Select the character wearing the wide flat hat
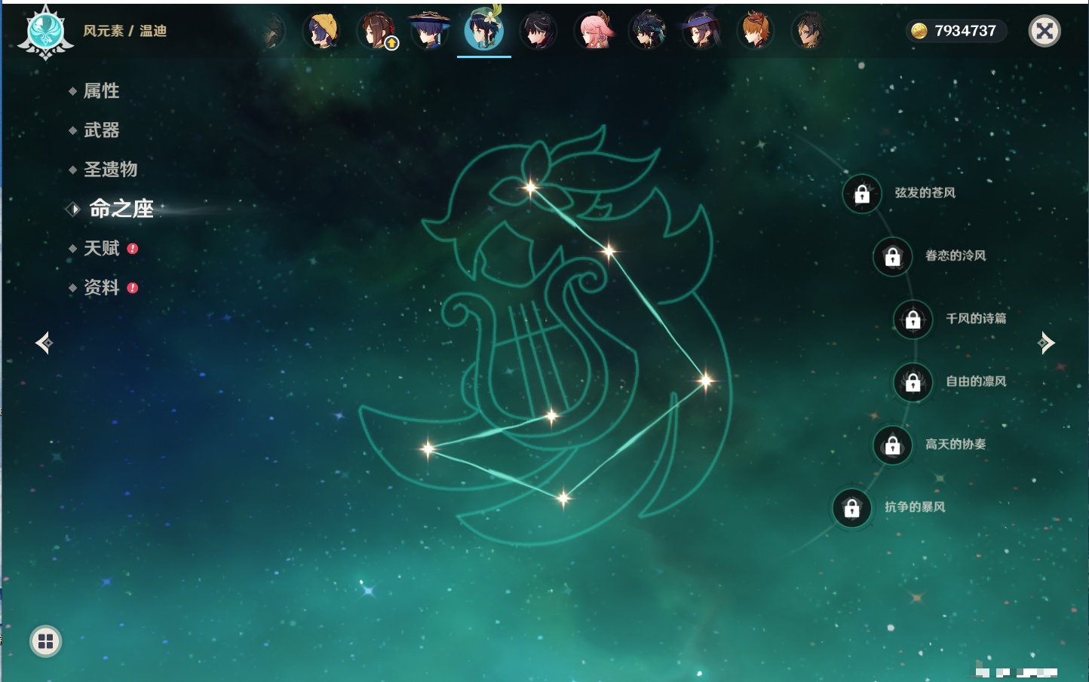The height and width of the screenshot is (682, 1089). [x=430, y=31]
